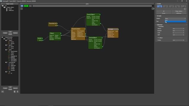Click first of the paired bottom-panel icons

[15, 92]
